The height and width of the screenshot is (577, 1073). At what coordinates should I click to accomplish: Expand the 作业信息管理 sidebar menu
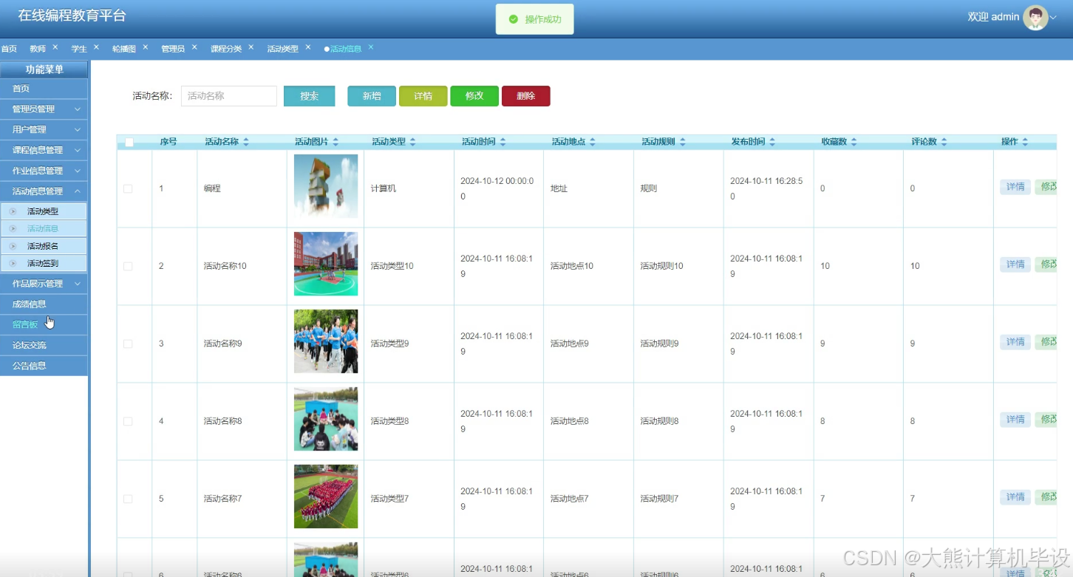[44, 171]
